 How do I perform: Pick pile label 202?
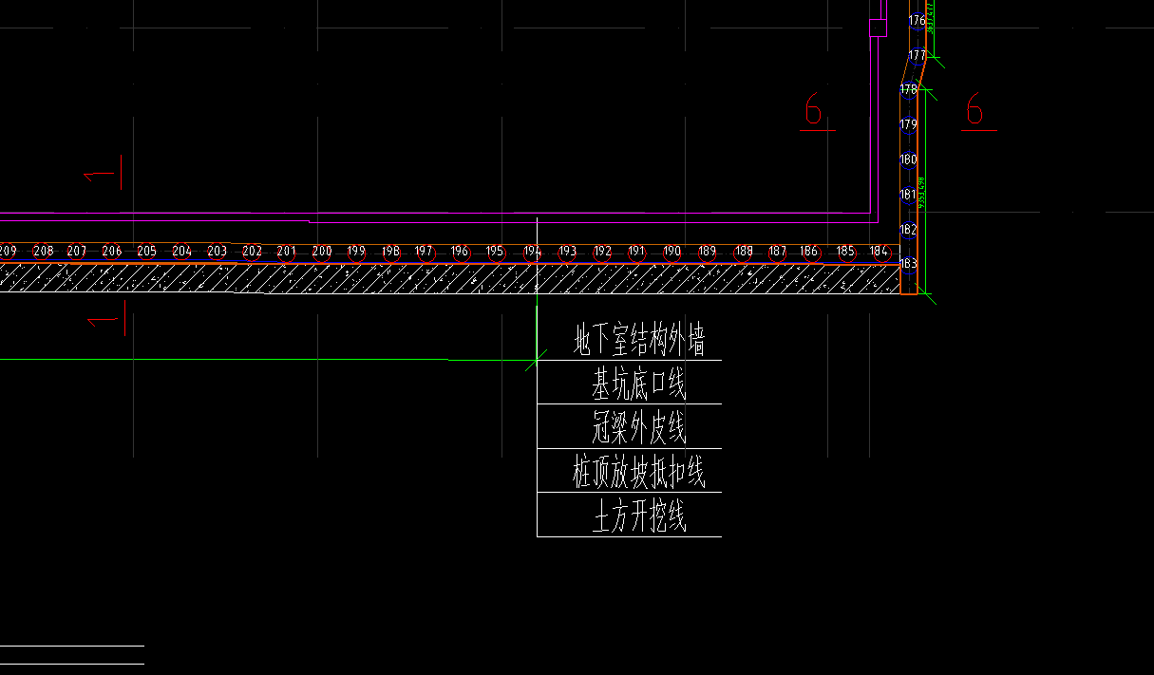(x=252, y=252)
